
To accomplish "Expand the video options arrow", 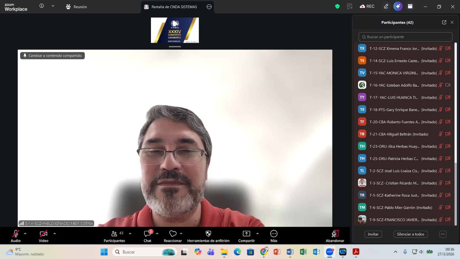I will (55, 234).
